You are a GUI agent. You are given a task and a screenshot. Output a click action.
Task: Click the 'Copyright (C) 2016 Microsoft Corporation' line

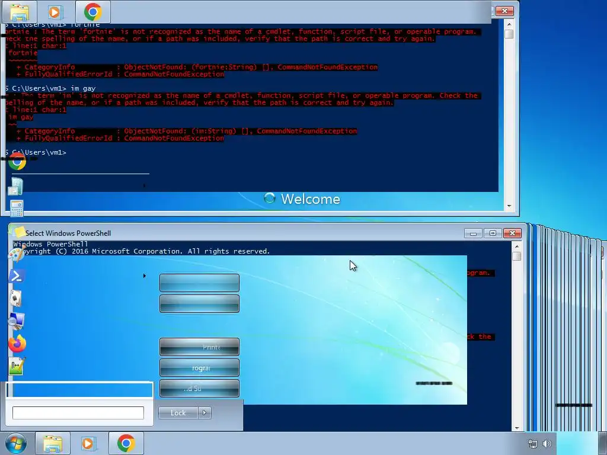tap(141, 251)
